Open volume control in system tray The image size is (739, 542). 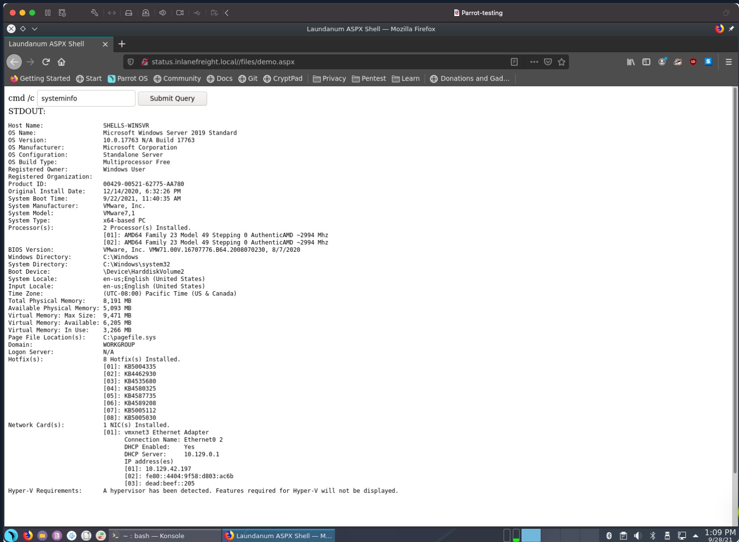638,536
